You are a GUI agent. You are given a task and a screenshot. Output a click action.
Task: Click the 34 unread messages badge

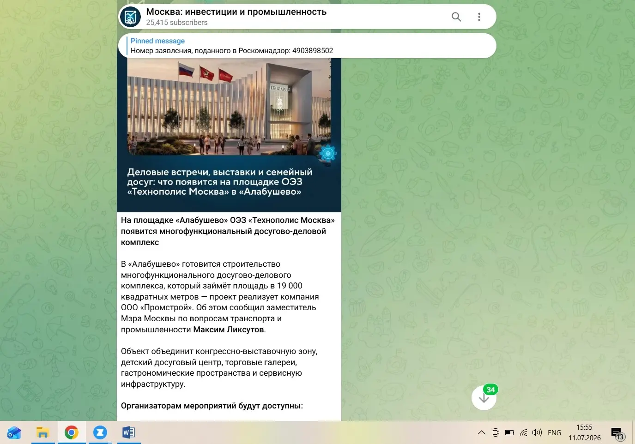(x=490, y=390)
